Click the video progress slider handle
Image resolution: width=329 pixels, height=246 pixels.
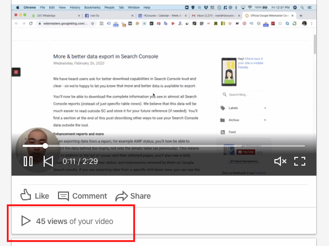(x=45, y=146)
